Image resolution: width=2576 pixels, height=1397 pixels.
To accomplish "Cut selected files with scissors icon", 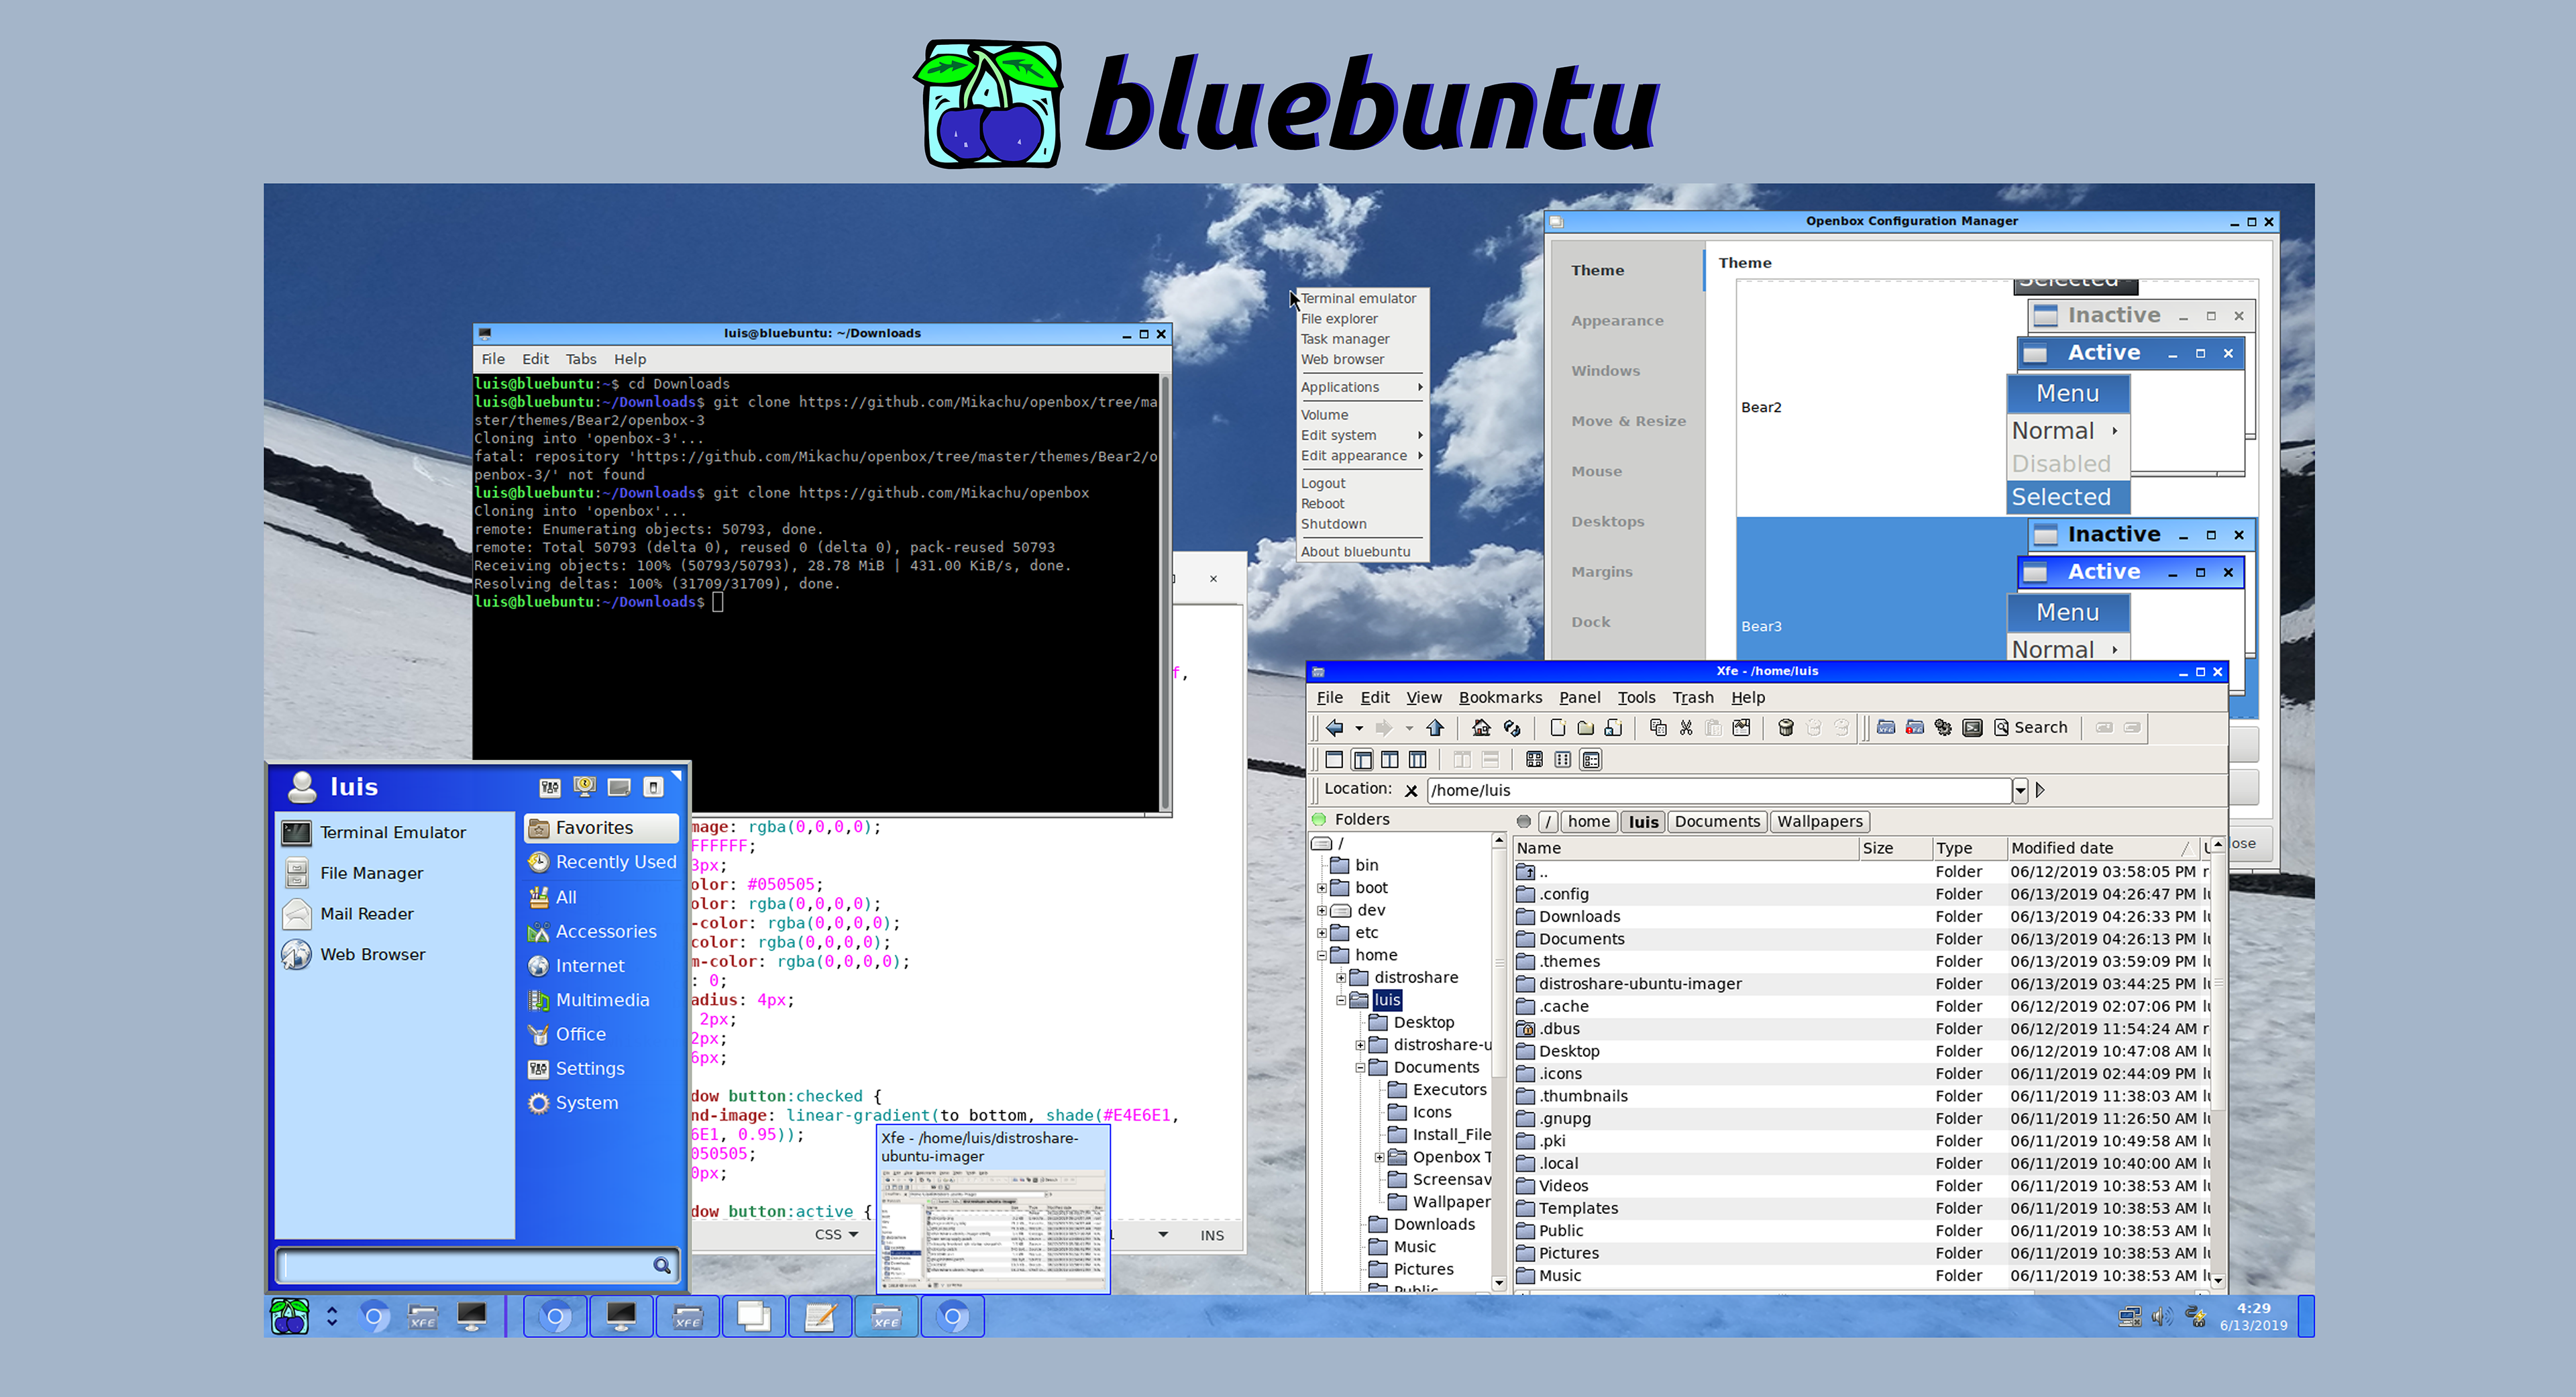I will (1686, 727).
